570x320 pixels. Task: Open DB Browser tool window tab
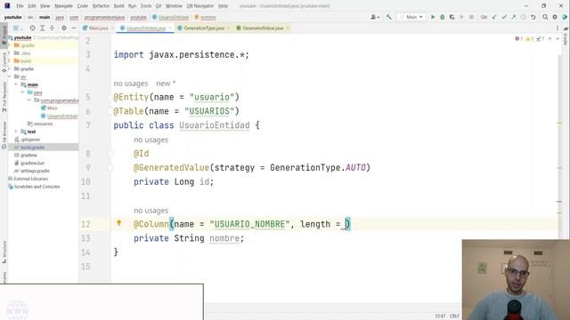click(4, 135)
